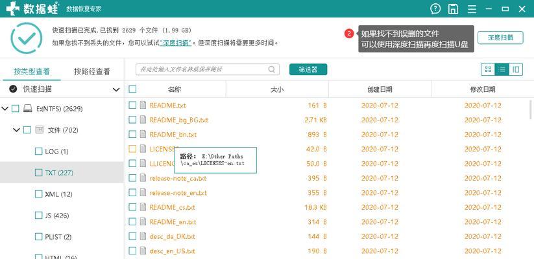Image resolution: width=534 pixels, height=259 pixels.
Task: Sort by 大小 column header
Action: [x=277, y=89]
